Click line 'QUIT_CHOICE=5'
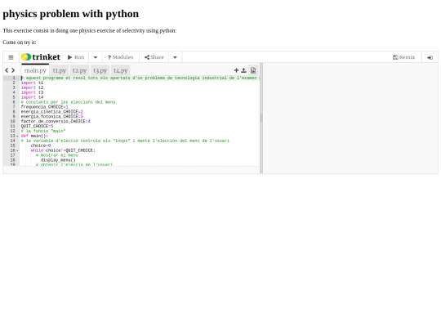 click(x=37, y=126)
